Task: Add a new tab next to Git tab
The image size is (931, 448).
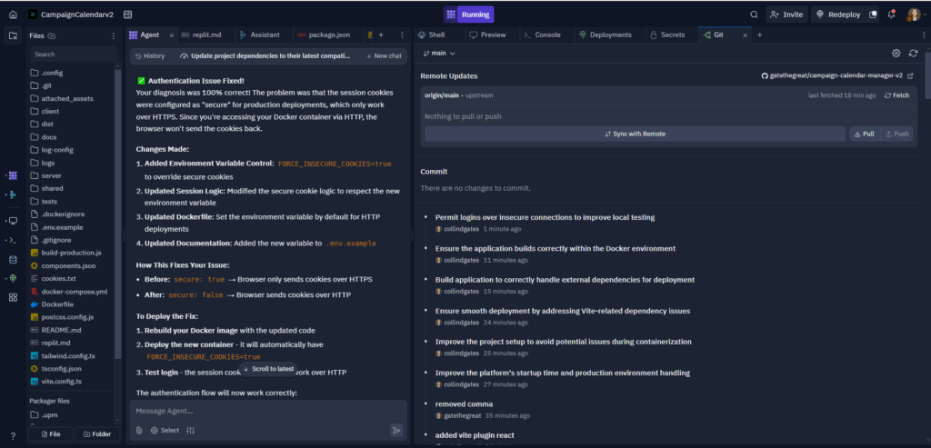Action: click(x=759, y=35)
